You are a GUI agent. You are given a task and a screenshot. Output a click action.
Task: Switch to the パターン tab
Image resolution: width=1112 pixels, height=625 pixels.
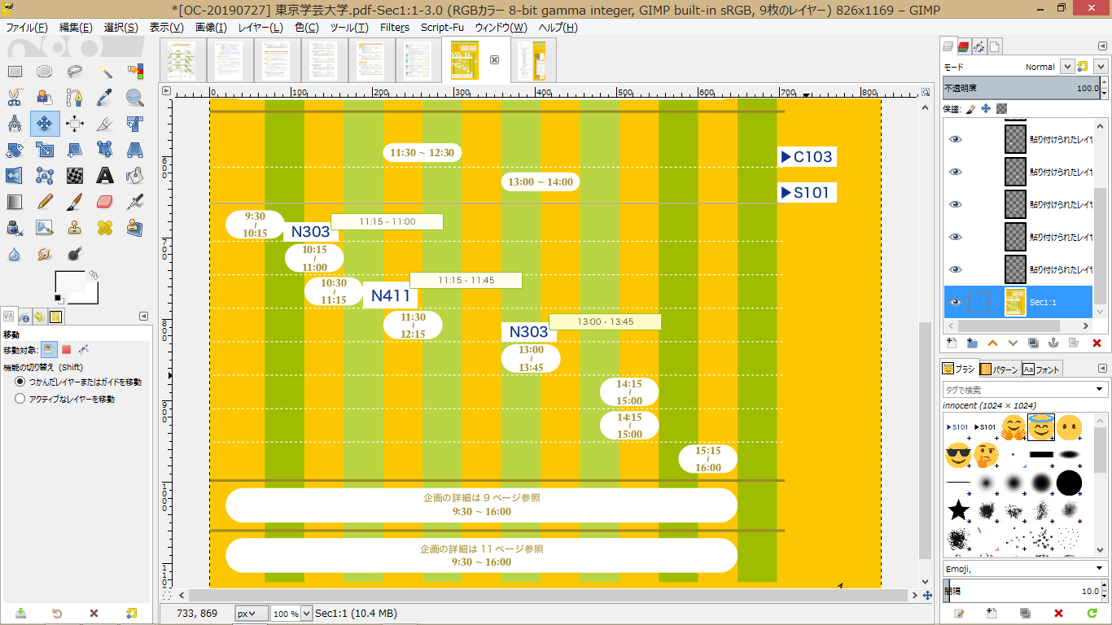(x=998, y=369)
